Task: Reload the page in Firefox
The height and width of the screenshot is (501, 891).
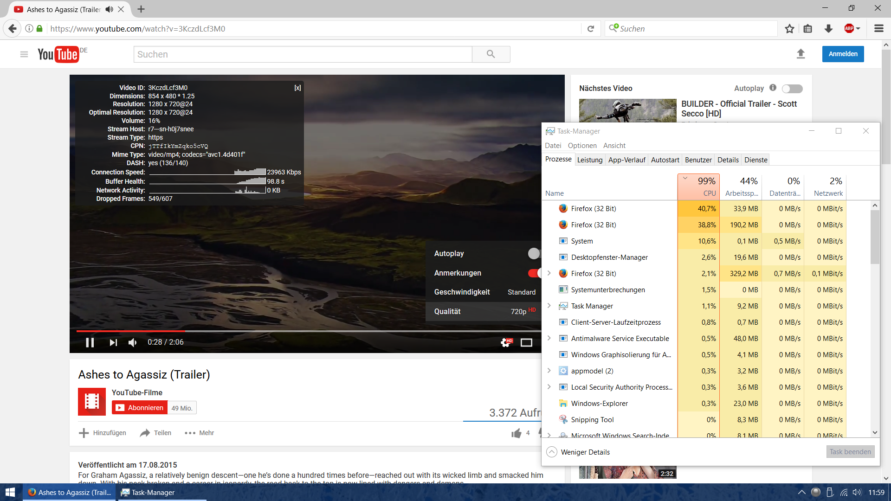Action: point(591,29)
